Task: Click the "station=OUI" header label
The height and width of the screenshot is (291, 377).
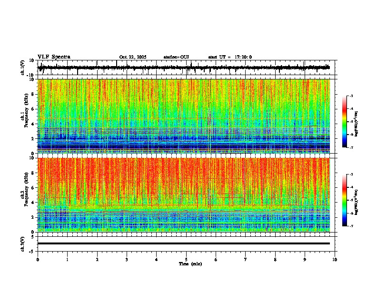Action: point(176,57)
